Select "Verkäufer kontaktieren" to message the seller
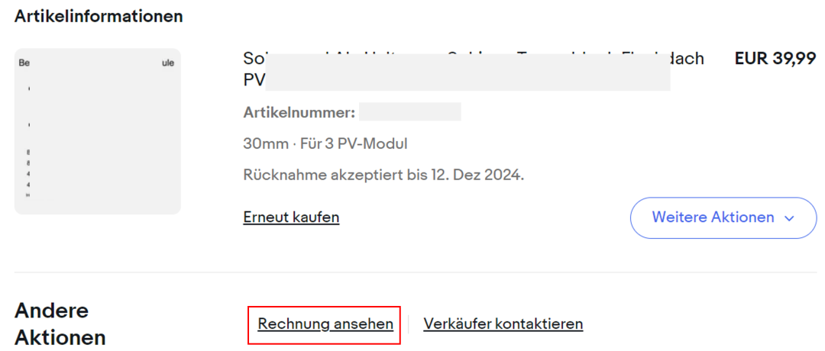The height and width of the screenshot is (351, 825). (503, 324)
